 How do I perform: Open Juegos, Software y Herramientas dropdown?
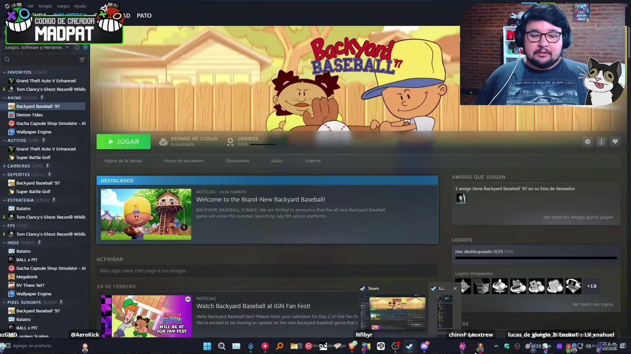37,47
